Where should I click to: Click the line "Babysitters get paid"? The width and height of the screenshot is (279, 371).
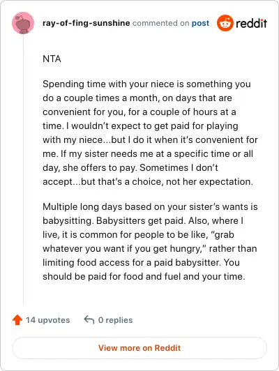click(x=141, y=220)
